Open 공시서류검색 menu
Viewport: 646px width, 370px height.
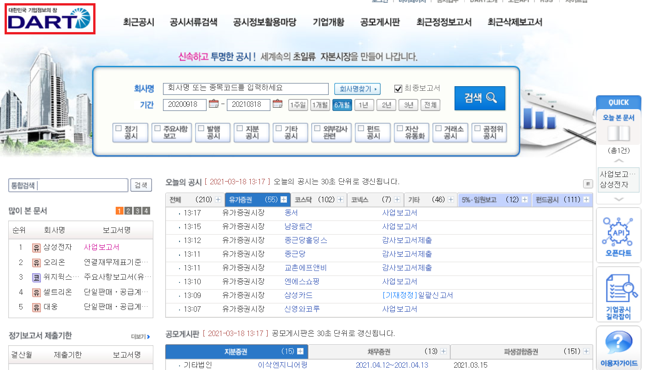pos(193,22)
